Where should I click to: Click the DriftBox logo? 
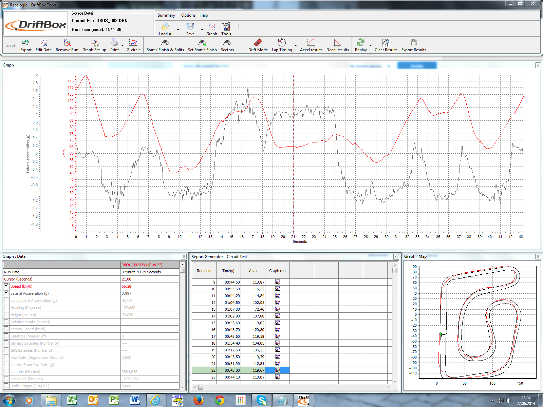point(35,24)
